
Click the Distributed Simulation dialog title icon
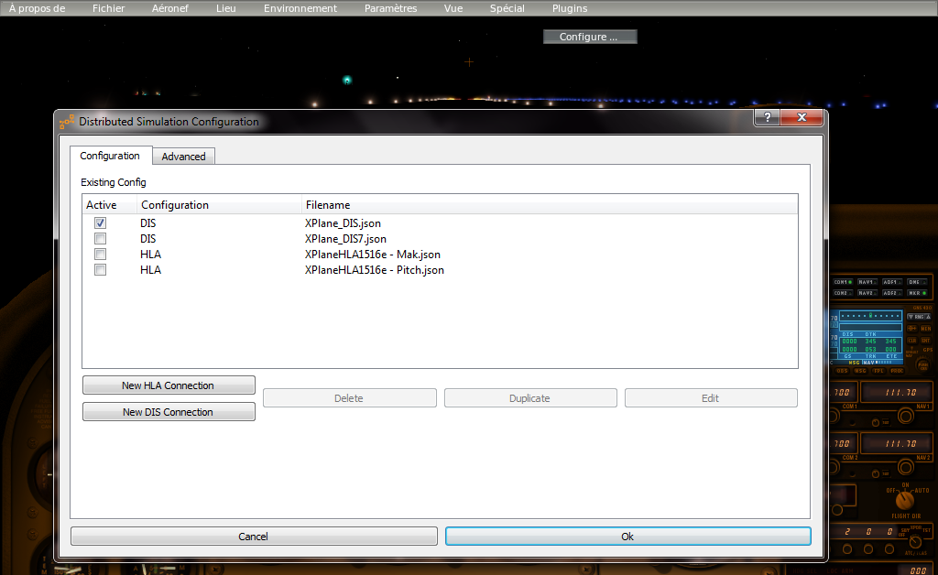click(67, 122)
